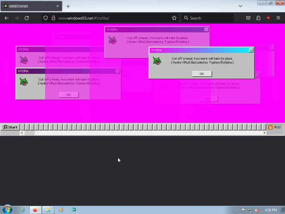Click the hydra icon in top center dialog

tap(112, 40)
